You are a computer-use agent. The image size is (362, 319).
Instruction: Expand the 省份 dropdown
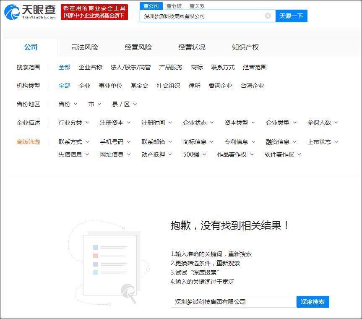68,104
